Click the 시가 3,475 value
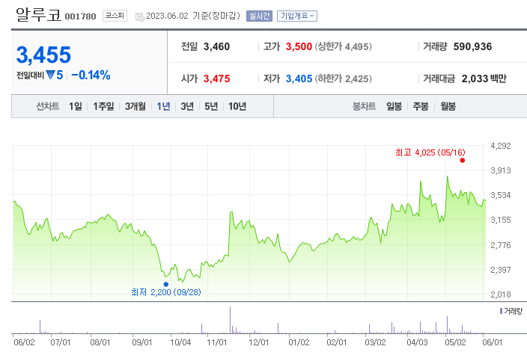 216,79
